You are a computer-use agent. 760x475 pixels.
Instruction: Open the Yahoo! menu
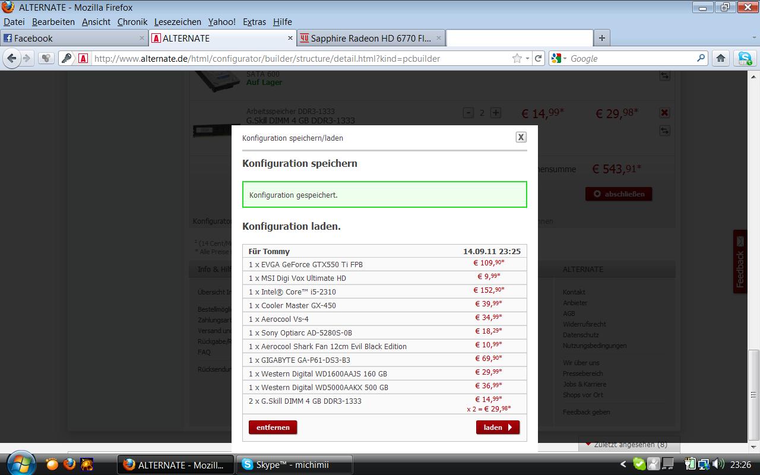click(x=222, y=22)
